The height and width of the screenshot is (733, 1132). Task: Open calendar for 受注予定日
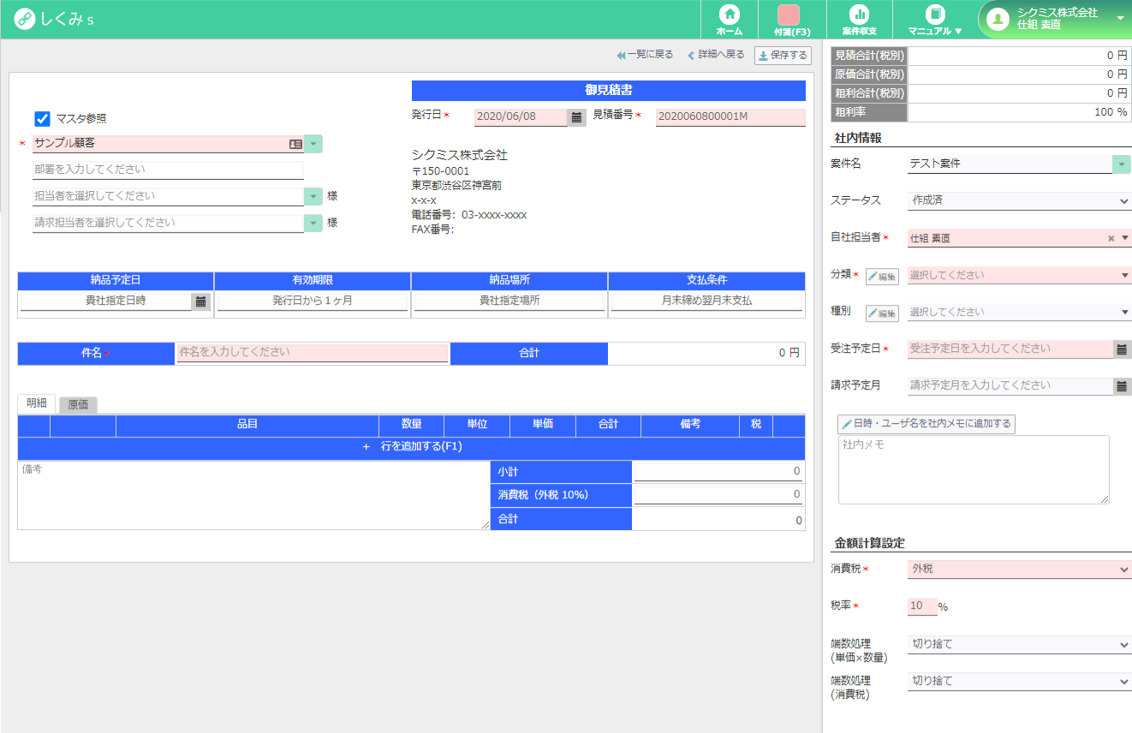point(1122,349)
